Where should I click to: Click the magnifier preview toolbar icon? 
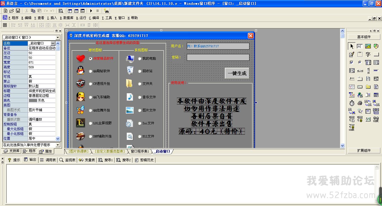[x=61, y=11]
